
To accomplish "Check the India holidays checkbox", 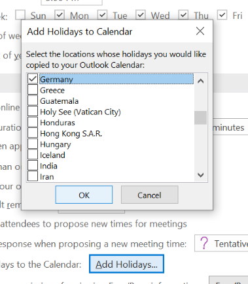I will point(33,166).
